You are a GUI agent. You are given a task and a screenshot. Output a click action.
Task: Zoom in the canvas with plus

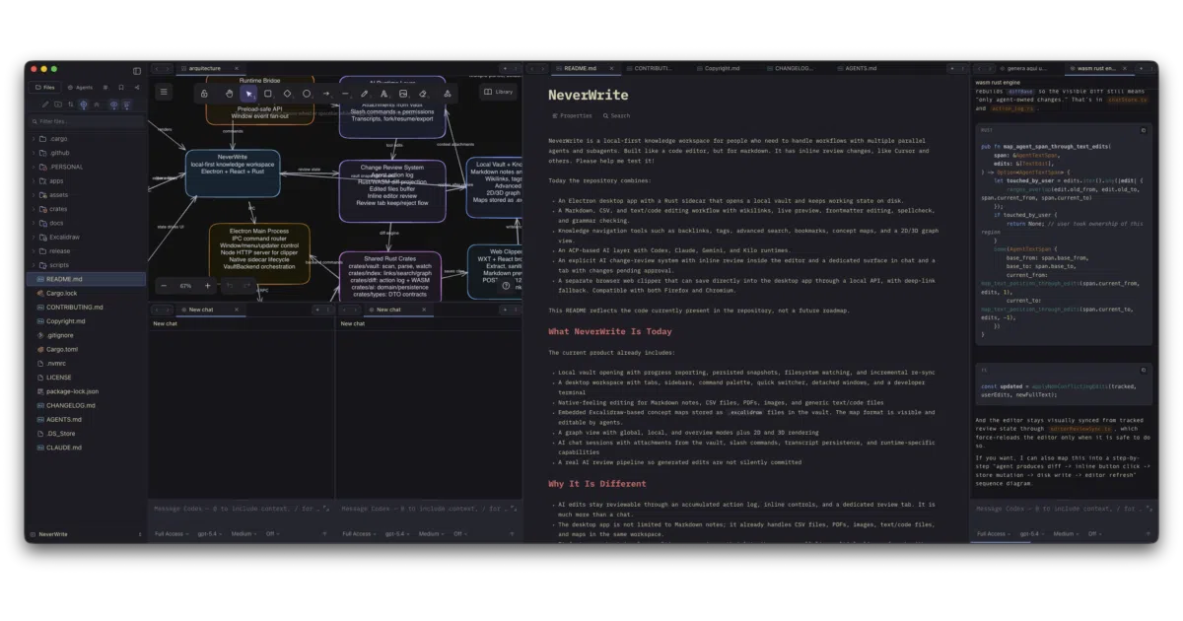click(x=207, y=286)
